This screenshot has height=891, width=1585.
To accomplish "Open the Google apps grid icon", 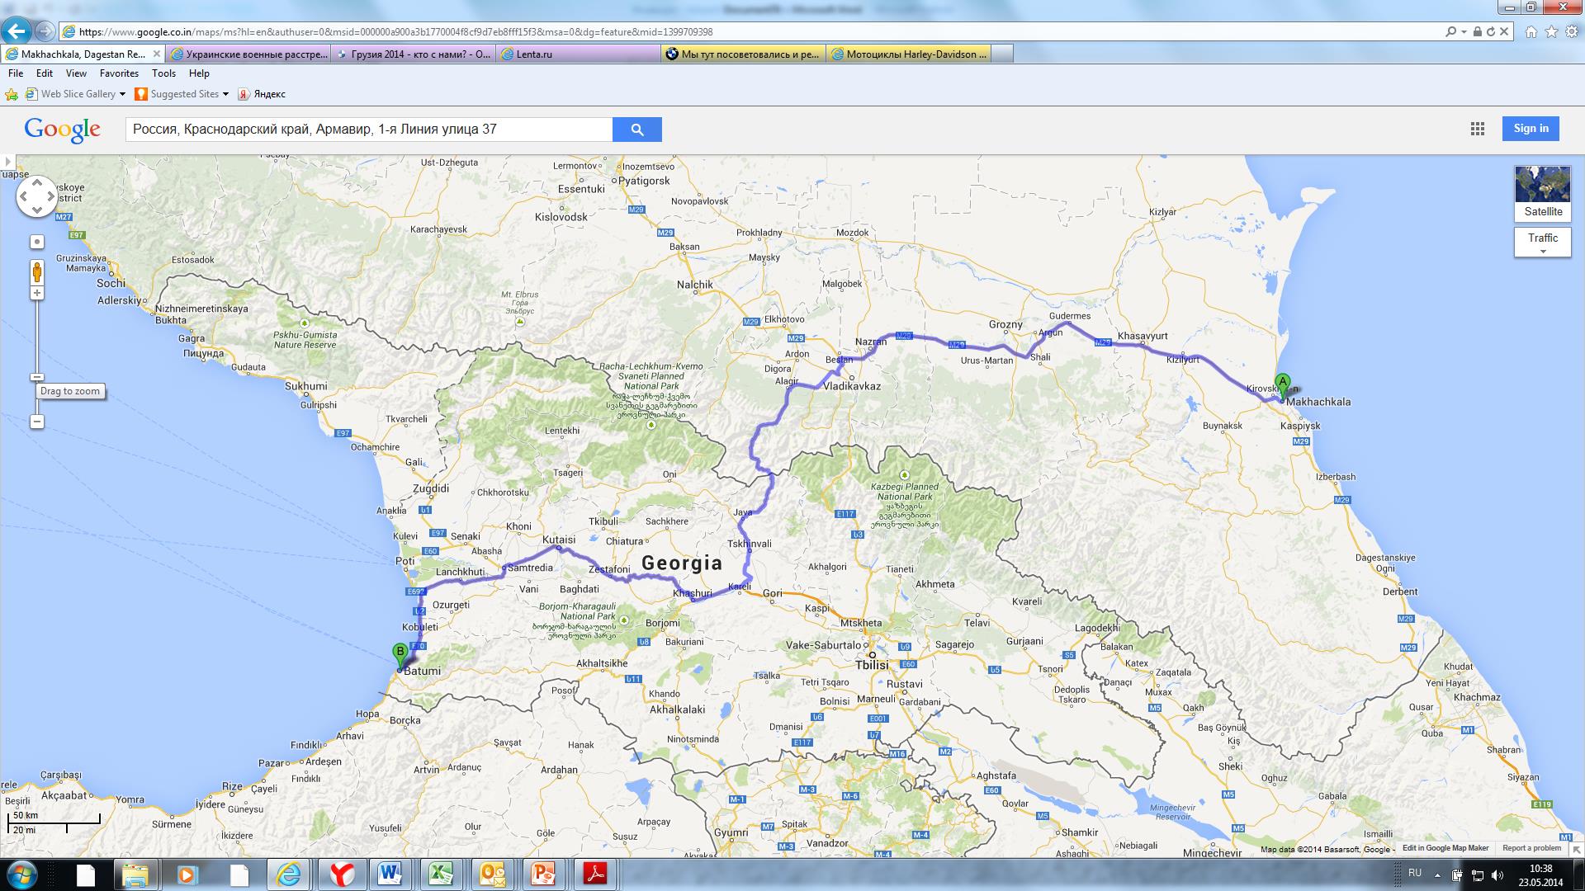I will (1478, 129).
